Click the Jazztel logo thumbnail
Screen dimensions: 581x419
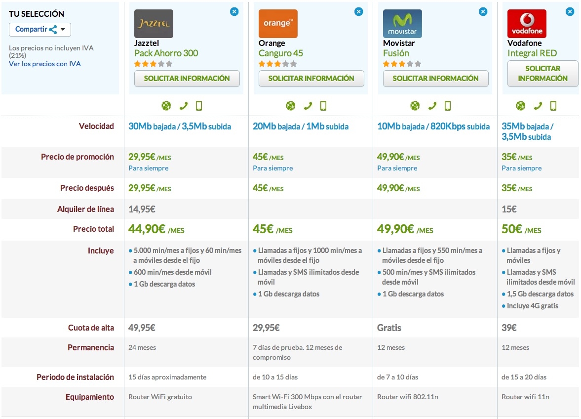click(154, 24)
